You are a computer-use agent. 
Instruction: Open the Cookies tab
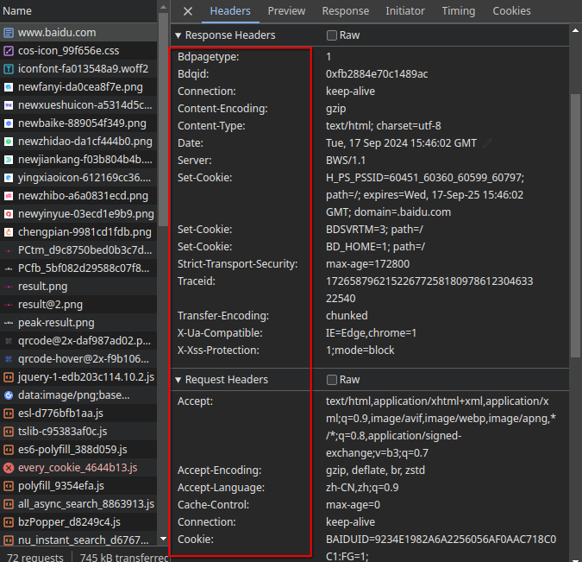tap(511, 11)
